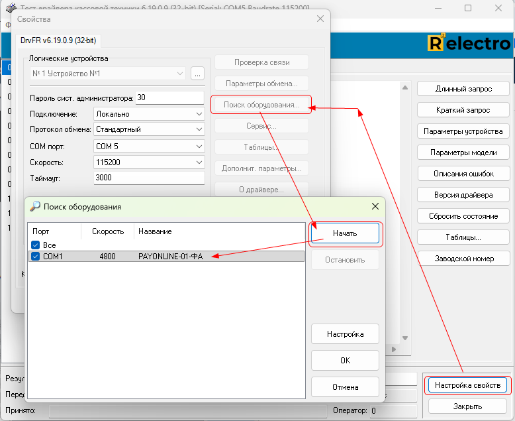The width and height of the screenshot is (515, 421).
Task: Click the Длинный запрос button
Action: click(x=463, y=89)
